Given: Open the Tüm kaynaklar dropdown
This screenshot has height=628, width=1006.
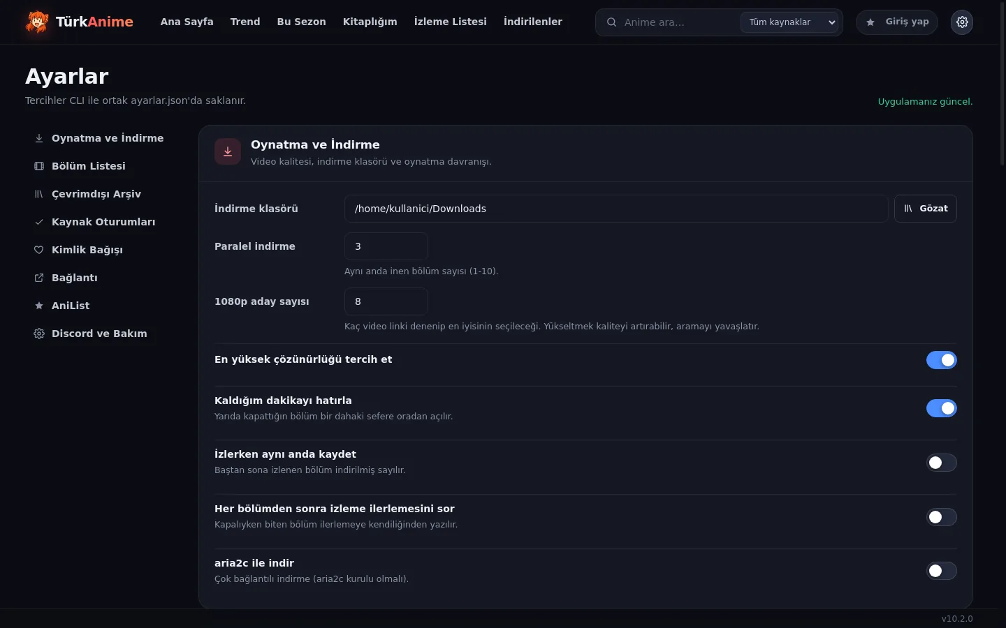Looking at the screenshot, I should [x=789, y=22].
